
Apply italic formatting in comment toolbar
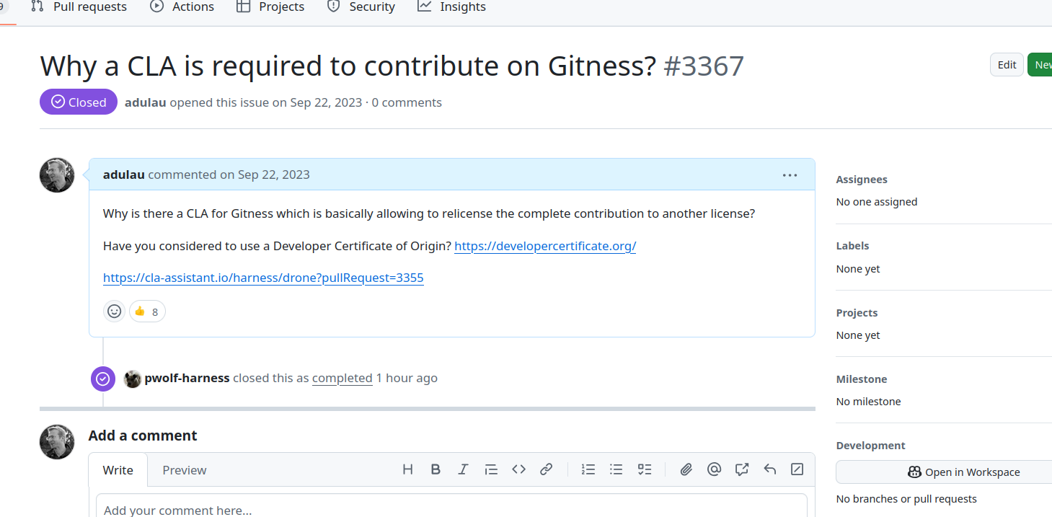point(463,469)
